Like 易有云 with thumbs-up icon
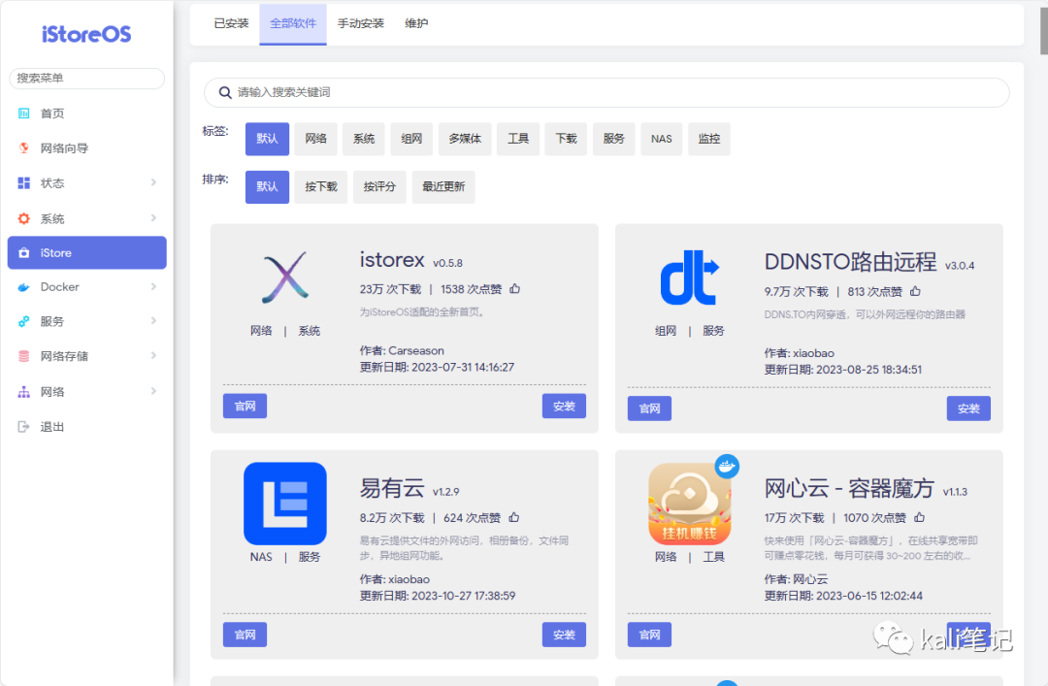1048x686 pixels. click(x=514, y=517)
